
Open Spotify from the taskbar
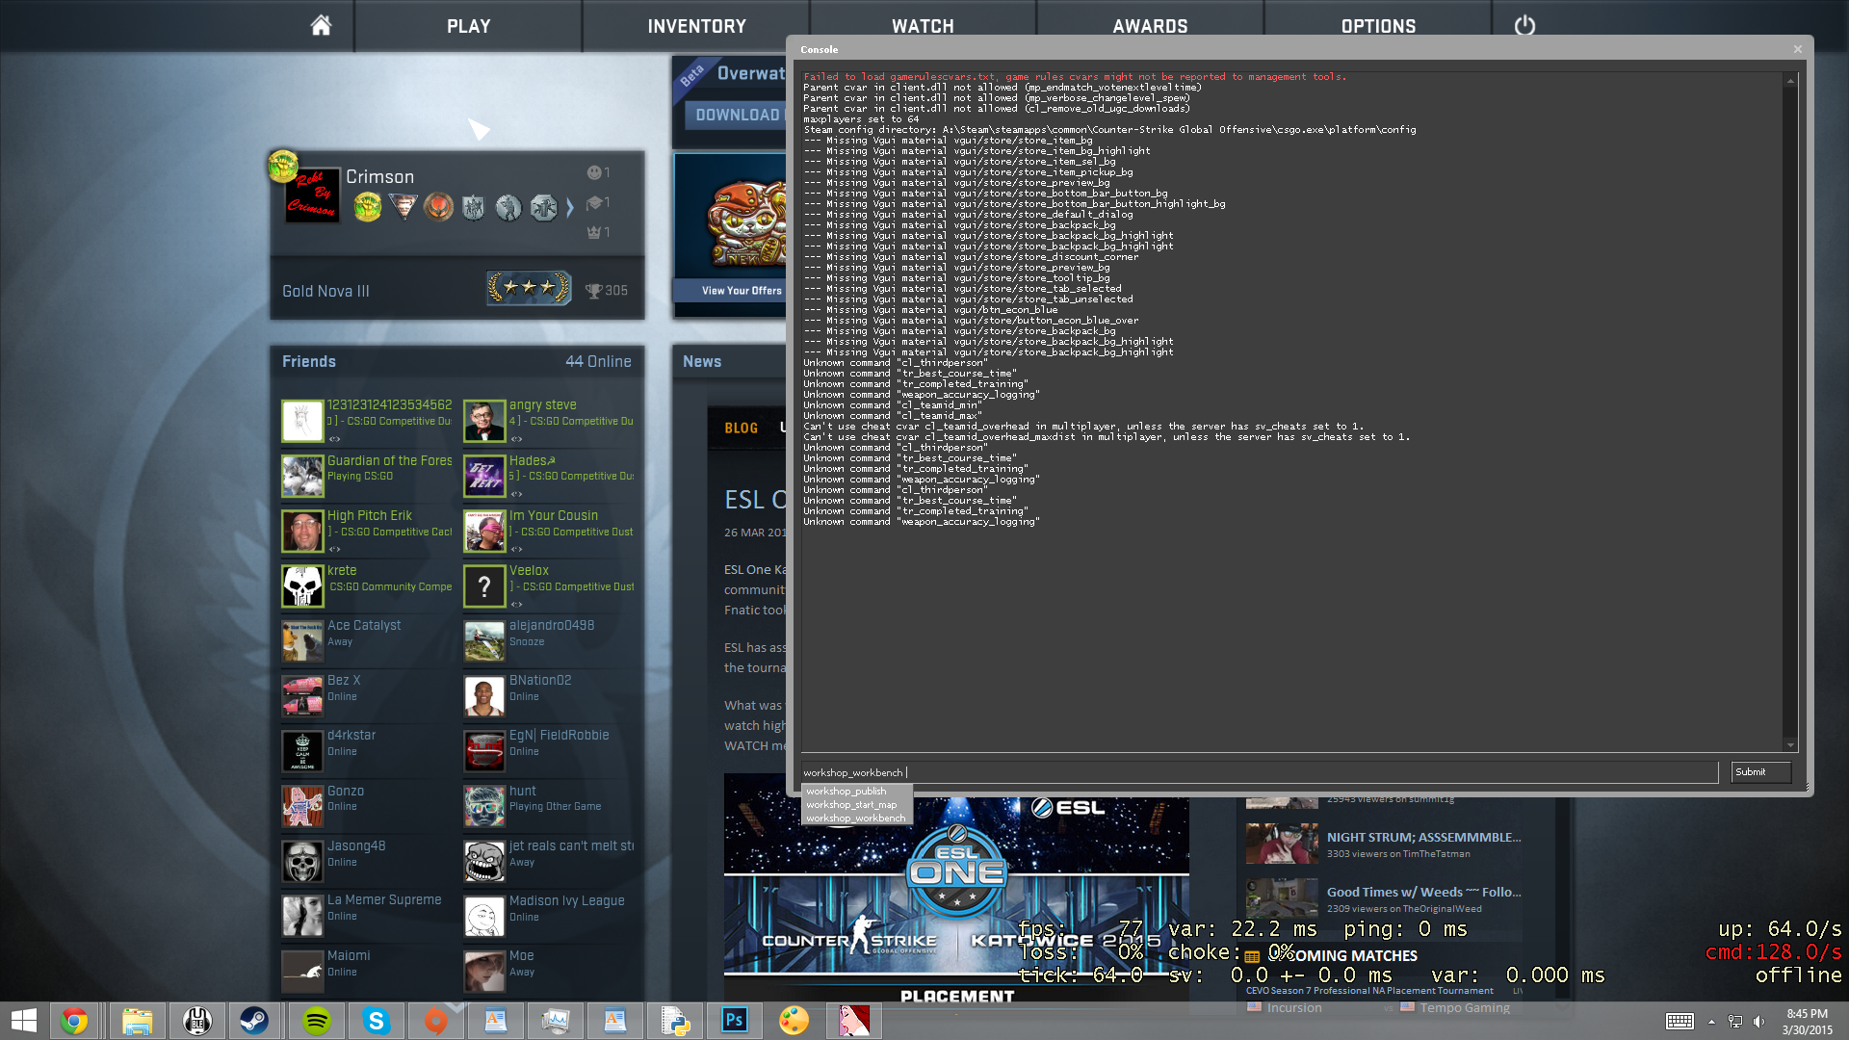316,1021
